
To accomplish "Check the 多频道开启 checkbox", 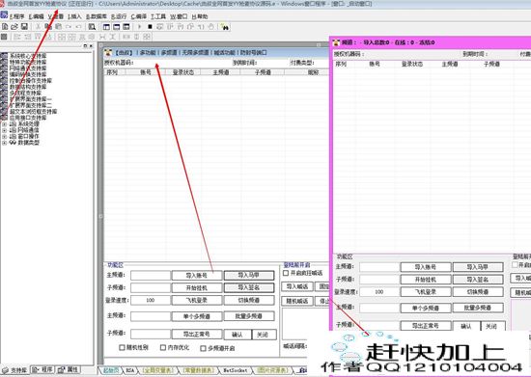I will [x=203, y=348].
